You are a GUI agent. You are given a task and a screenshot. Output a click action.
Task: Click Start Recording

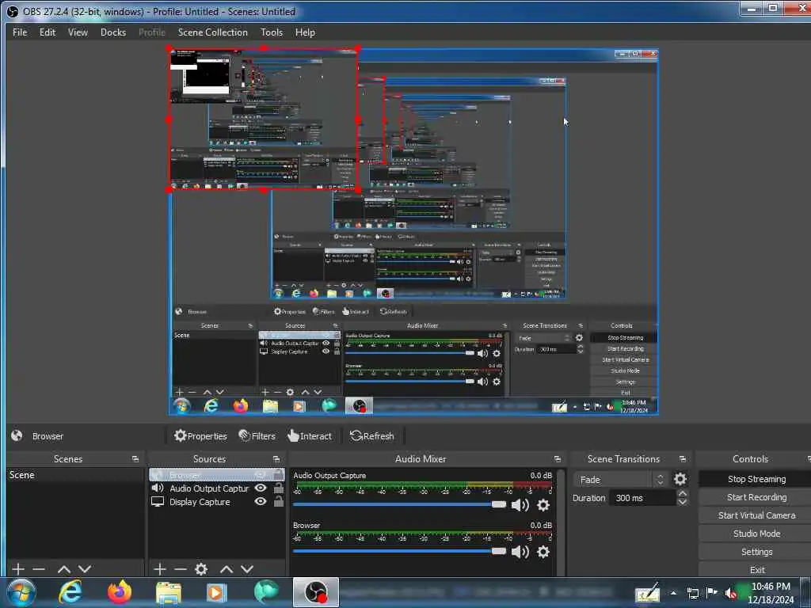(756, 497)
